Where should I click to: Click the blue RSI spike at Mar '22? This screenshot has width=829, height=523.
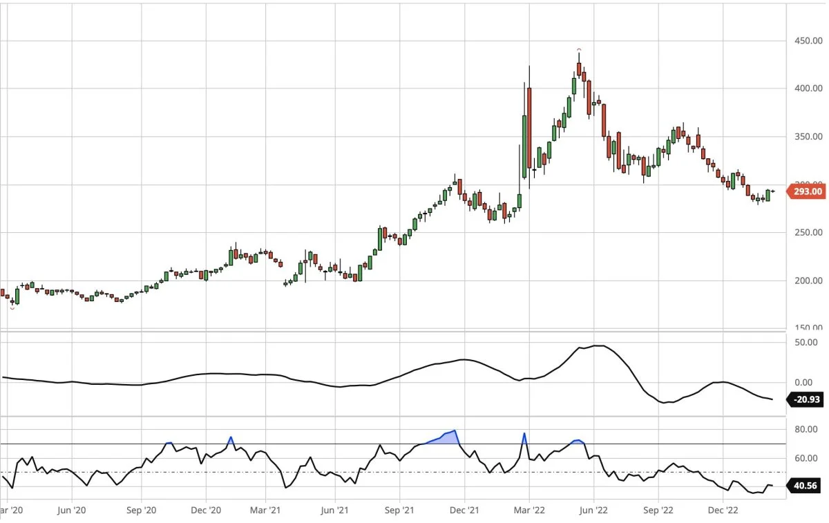(524, 438)
